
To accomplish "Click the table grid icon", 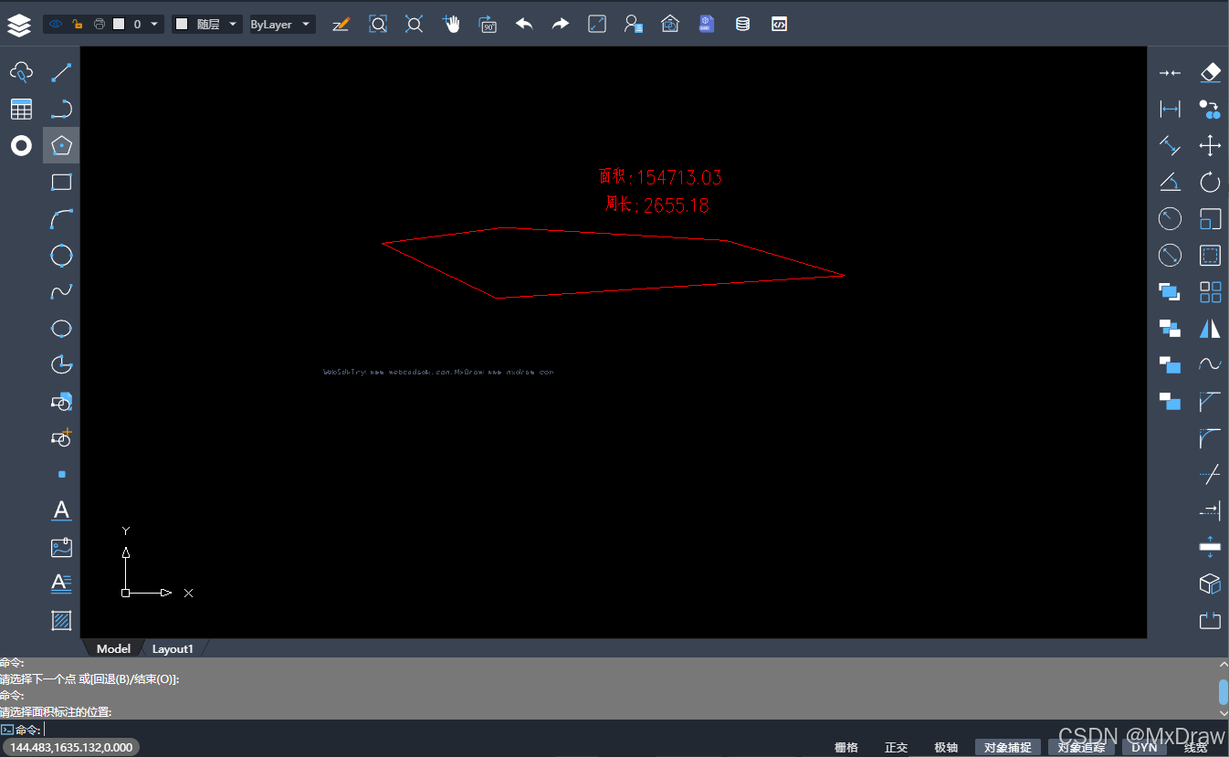I will (x=21, y=109).
